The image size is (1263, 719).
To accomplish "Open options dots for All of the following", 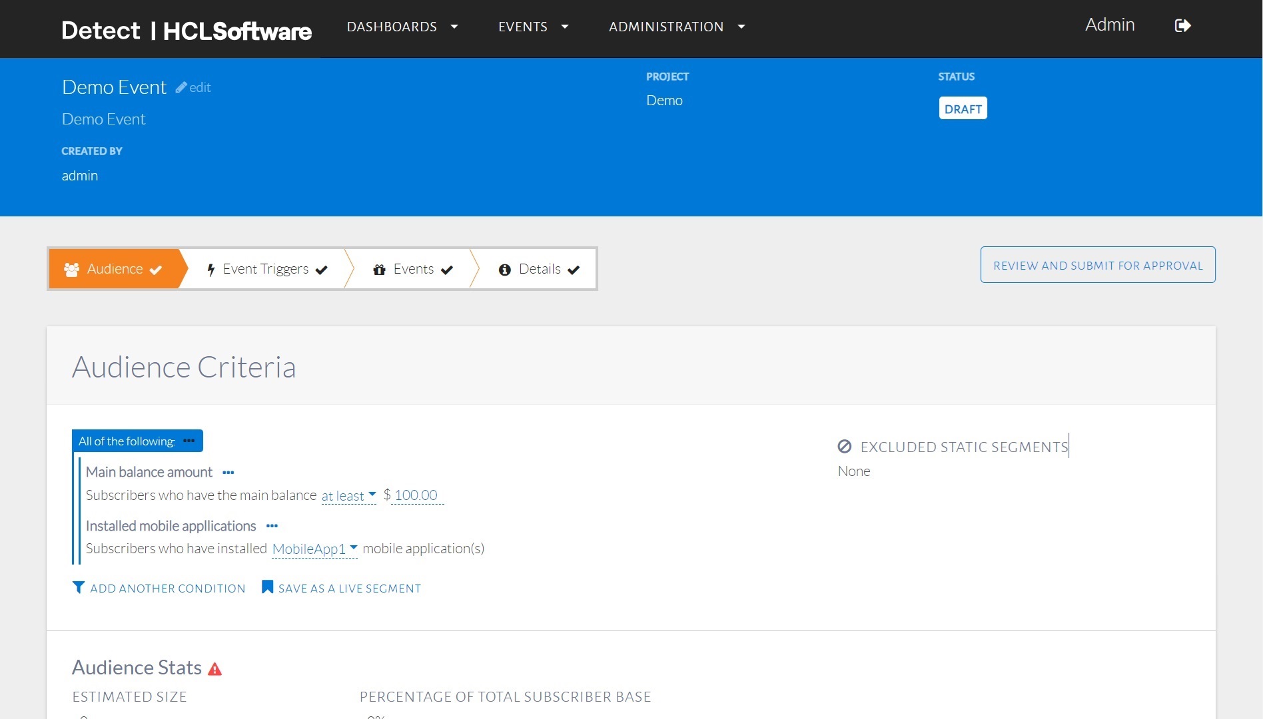I will coord(189,441).
